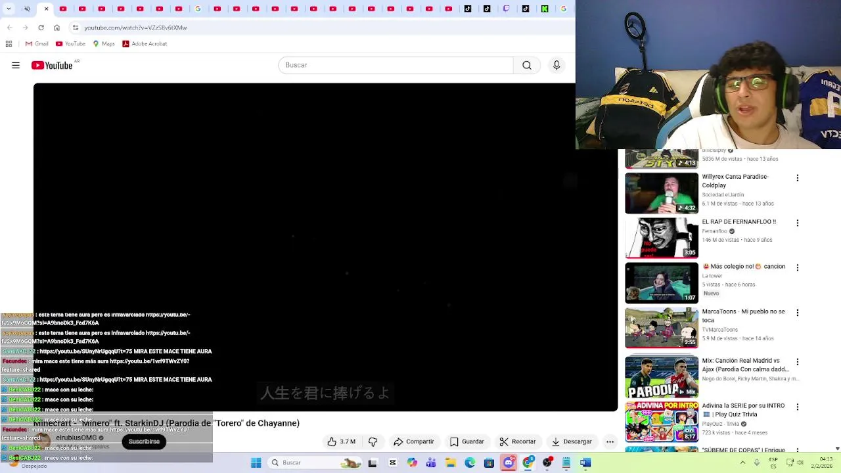Download the video with Descargar
The width and height of the screenshot is (841, 473).
[x=572, y=441]
